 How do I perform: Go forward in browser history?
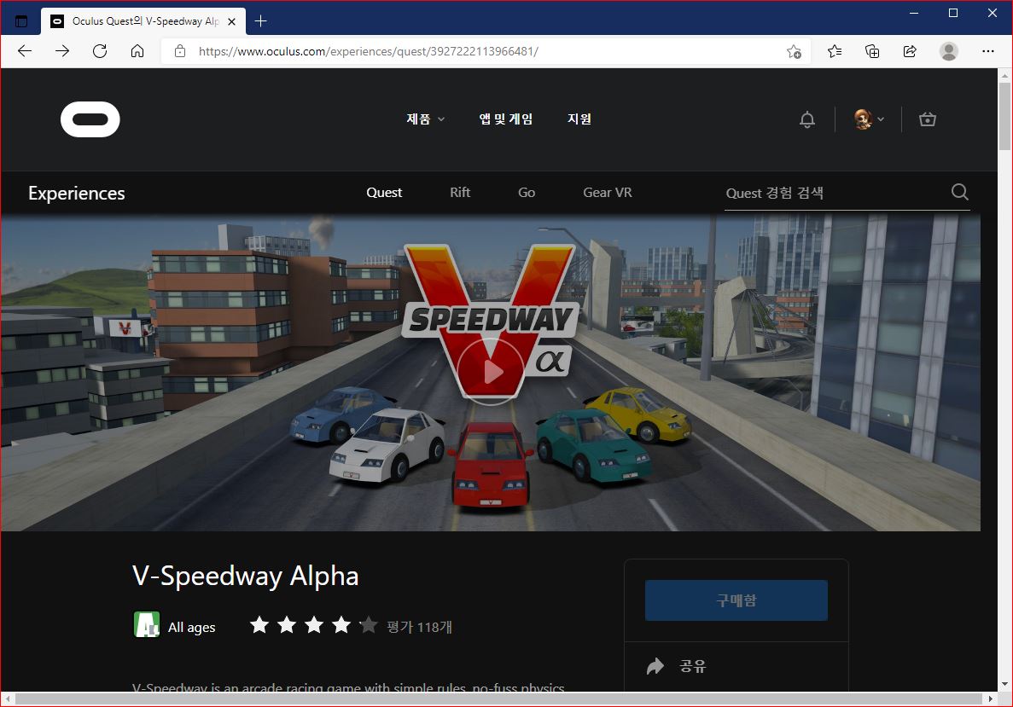62,51
